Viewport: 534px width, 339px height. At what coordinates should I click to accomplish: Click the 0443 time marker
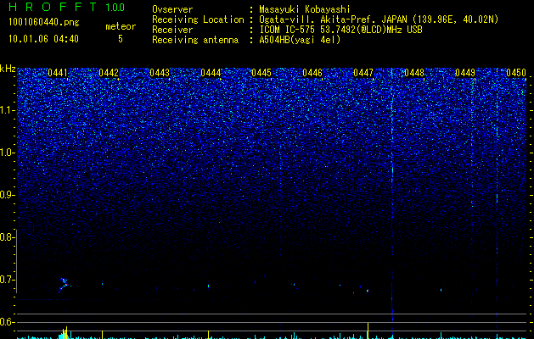pyautogui.click(x=160, y=73)
